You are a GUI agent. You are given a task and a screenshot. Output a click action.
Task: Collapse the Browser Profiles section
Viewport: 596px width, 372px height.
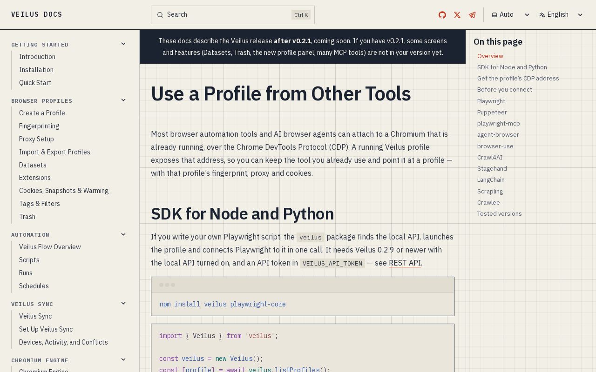[123, 100]
